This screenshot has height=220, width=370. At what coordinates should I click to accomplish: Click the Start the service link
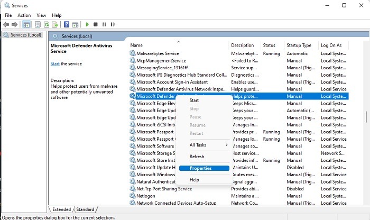point(55,63)
